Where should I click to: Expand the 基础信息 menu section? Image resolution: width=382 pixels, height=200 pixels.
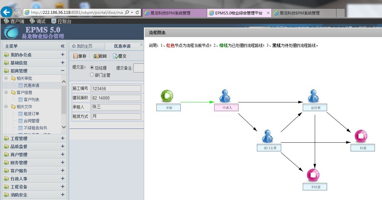tap(63, 62)
